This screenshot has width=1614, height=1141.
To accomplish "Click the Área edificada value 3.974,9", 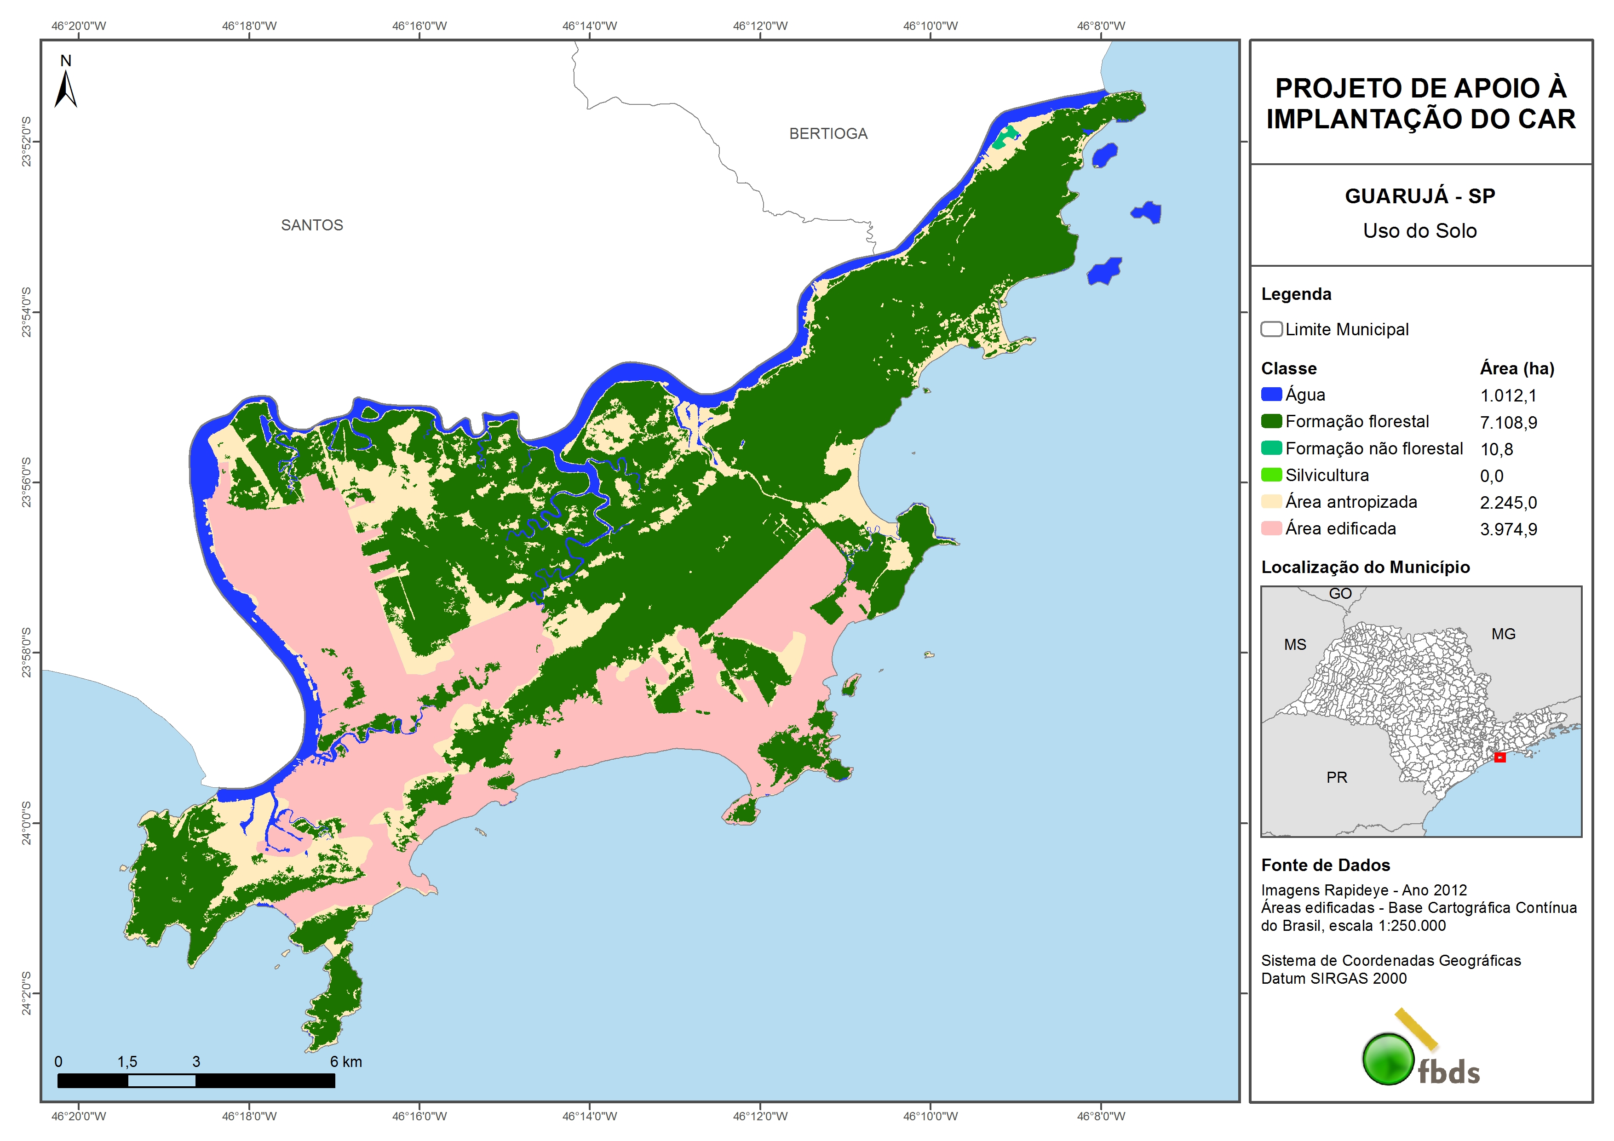I will [1508, 529].
